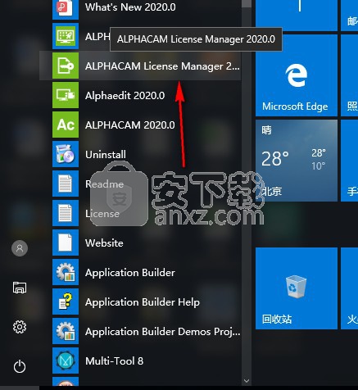The width and height of the screenshot is (358, 390).
Task: Click the green Ac ALPHACAM 2020.0 icon
Action: pyautogui.click(x=66, y=125)
